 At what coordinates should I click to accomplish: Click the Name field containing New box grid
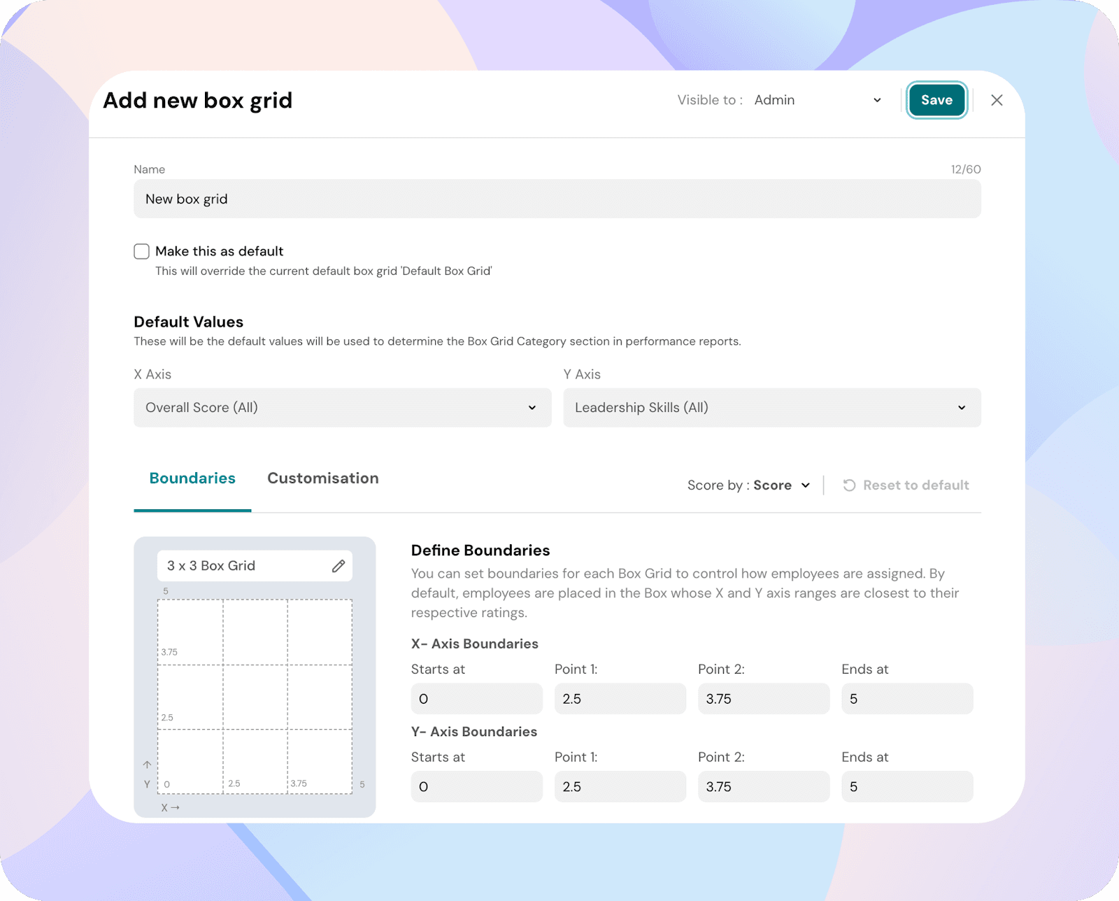click(x=557, y=199)
